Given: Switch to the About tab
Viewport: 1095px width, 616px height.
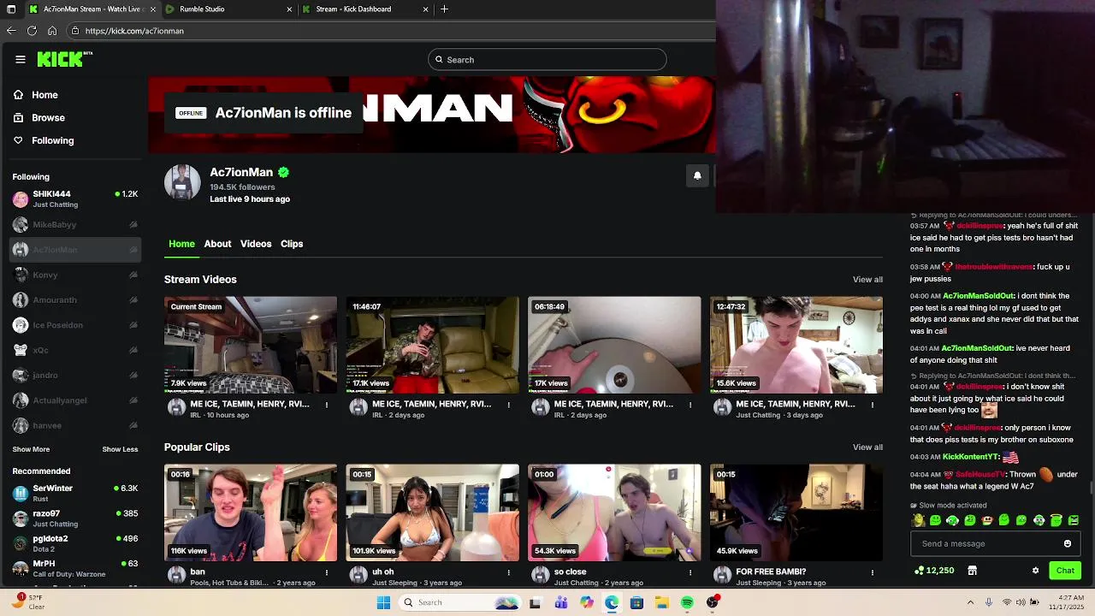Looking at the screenshot, I should click(x=217, y=244).
